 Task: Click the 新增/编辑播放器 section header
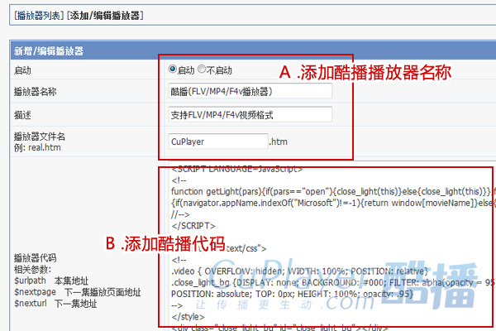253,50
